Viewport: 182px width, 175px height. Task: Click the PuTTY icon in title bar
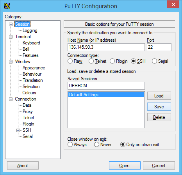pos(7,6)
